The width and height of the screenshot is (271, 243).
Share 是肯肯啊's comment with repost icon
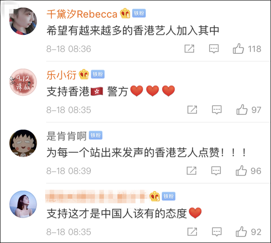[x=192, y=171]
